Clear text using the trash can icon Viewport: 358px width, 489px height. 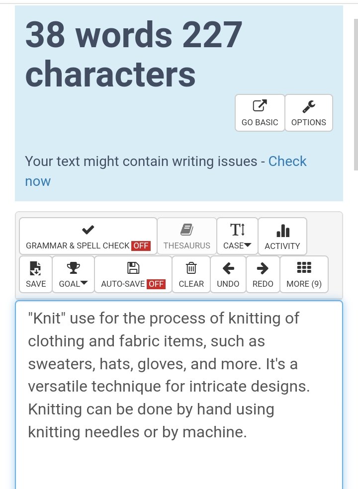(191, 268)
